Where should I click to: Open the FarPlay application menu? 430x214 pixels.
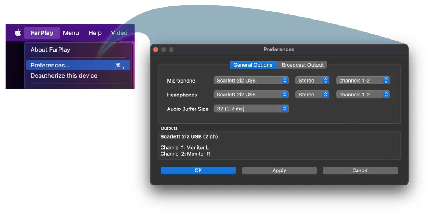tap(42, 33)
